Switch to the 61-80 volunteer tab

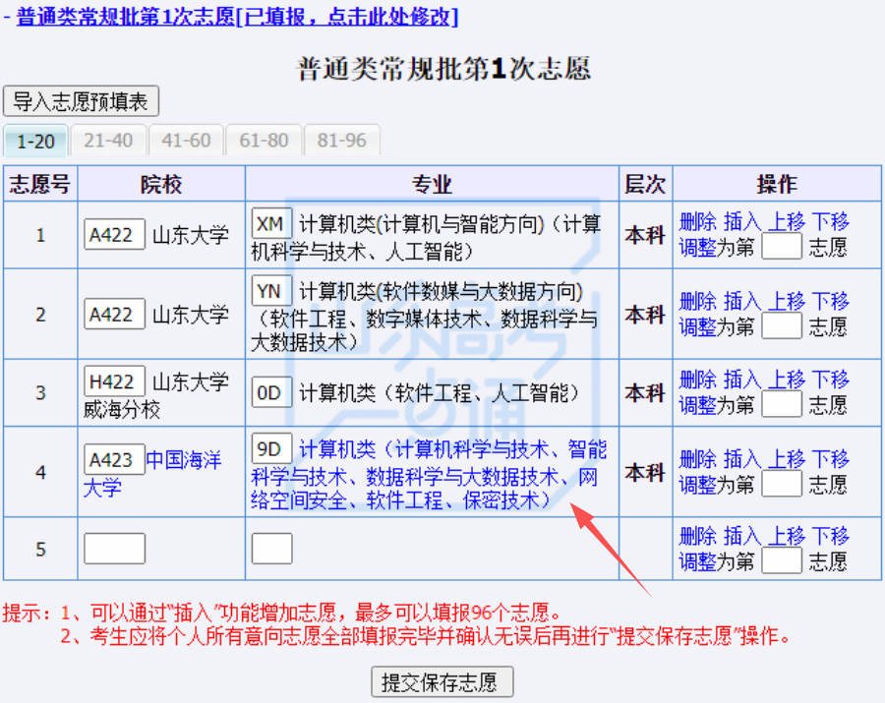point(264,141)
